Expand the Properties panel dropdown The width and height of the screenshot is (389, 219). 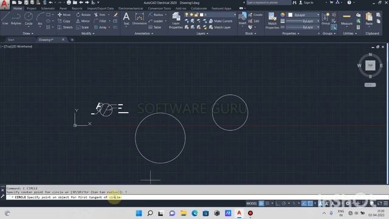(291, 33)
